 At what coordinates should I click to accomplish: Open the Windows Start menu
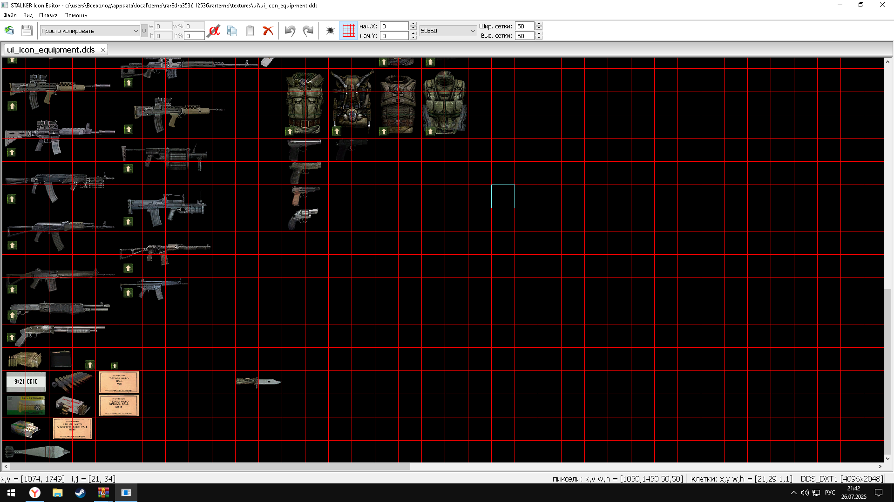tap(11, 493)
